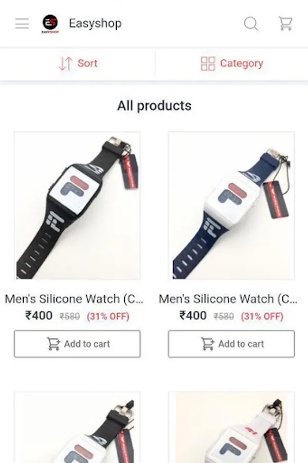Image resolution: width=308 pixels, height=463 pixels.
Task: Select the ₹400 price of black watch
Action: point(39,315)
